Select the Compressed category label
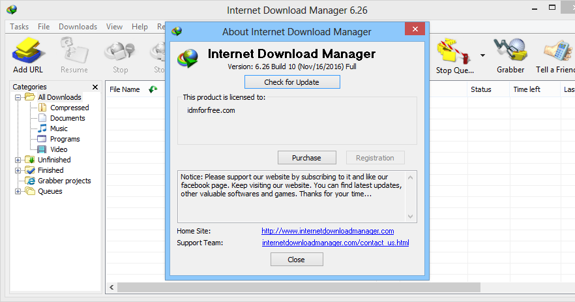This screenshot has width=575, height=302. tap(70, 108)
